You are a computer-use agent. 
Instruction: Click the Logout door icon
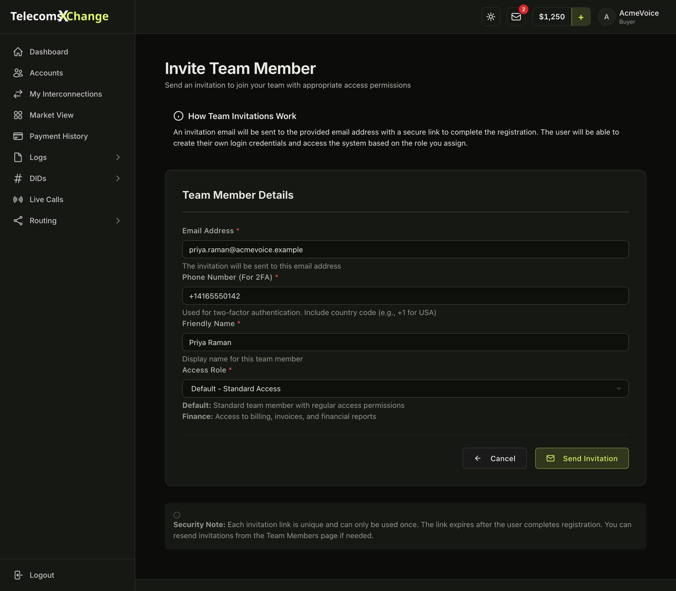click(x=18, y=575)
